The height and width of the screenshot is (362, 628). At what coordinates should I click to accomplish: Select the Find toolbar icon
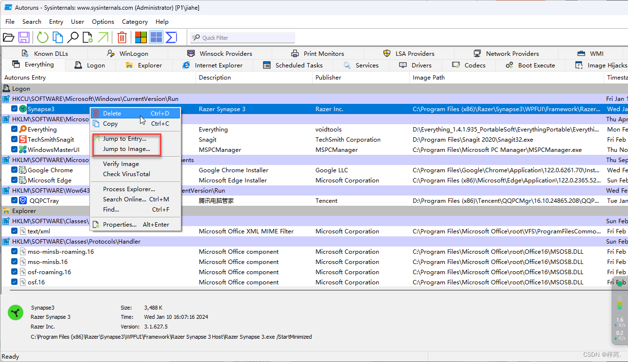(x=73, y=37)
